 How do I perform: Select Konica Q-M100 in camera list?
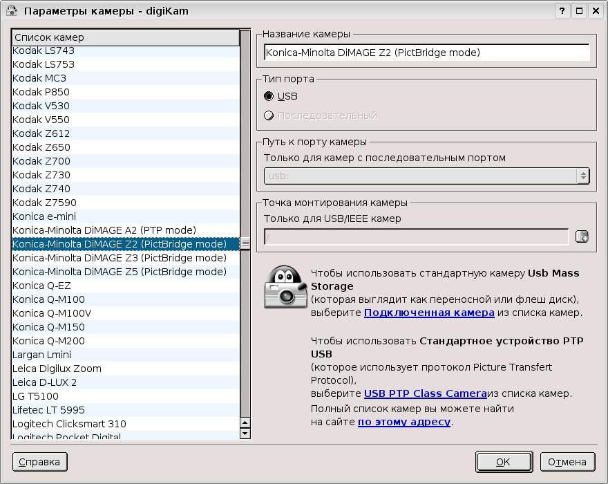coord(126,299)
